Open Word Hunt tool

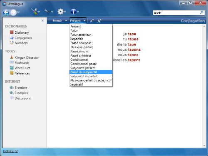point(22,68)
